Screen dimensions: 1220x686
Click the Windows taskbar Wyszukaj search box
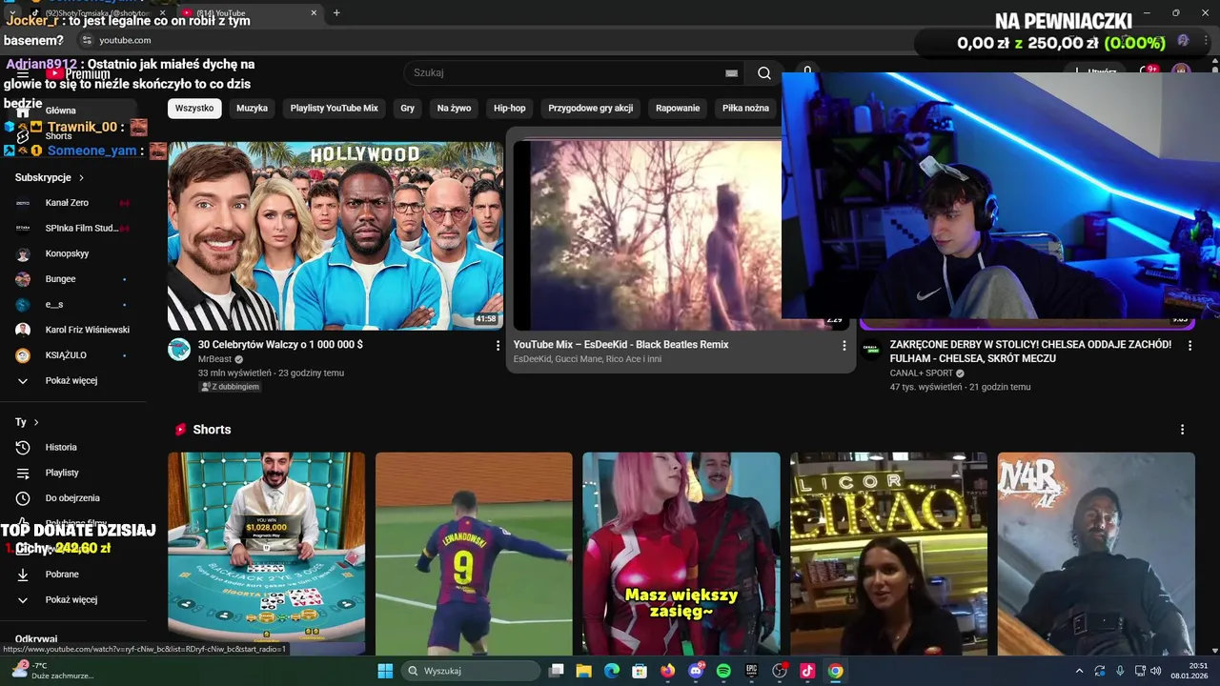[470, 671]
